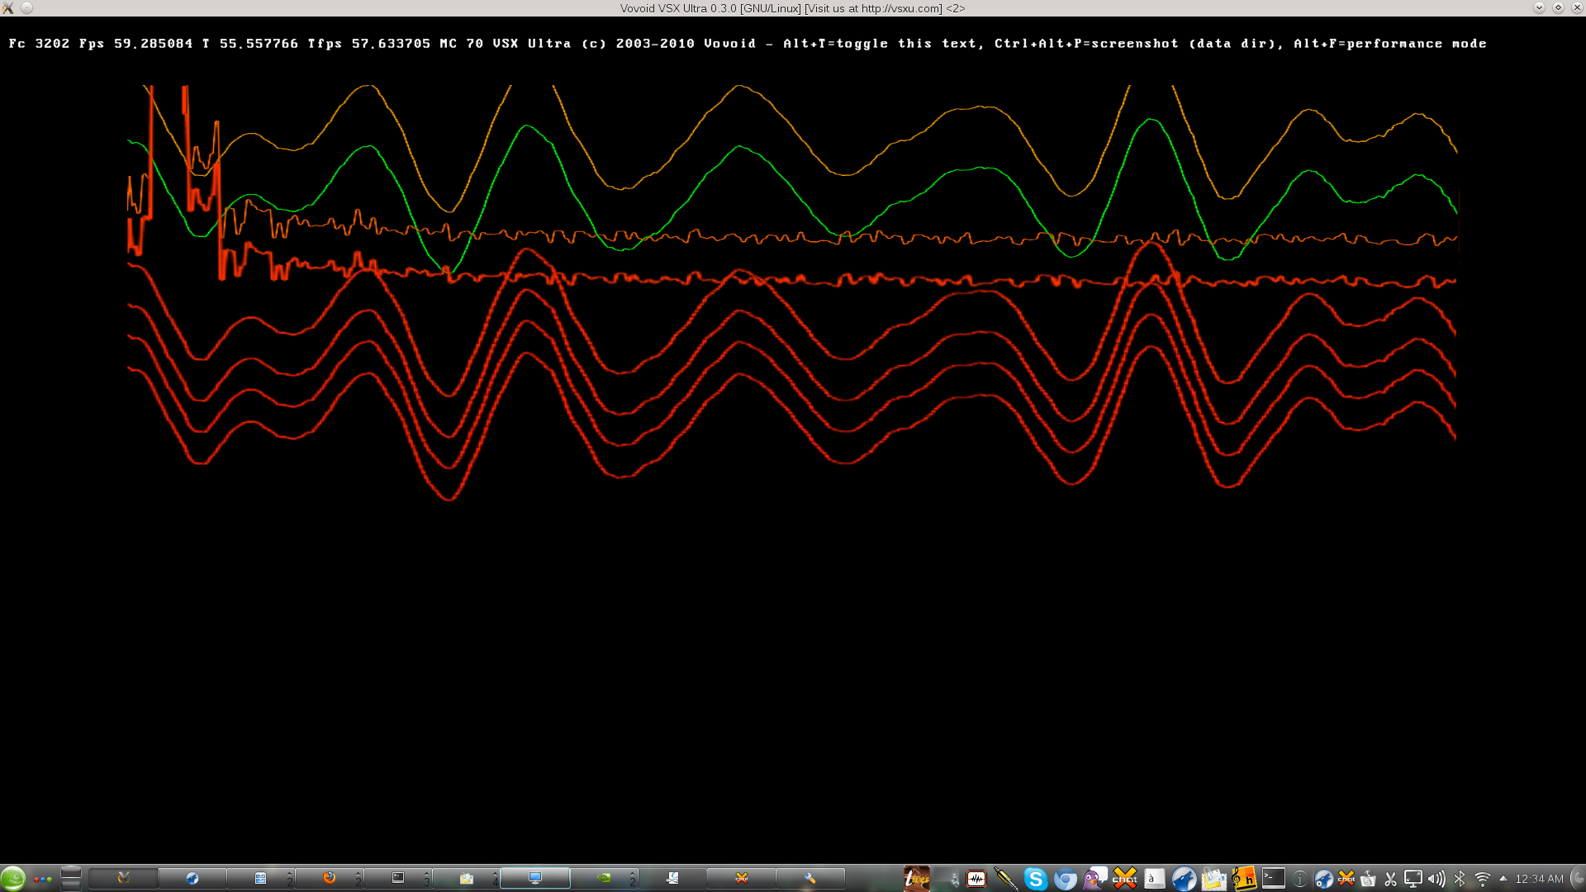The width and height of the screenshot is (1586, 892).
Task: Switch to the NVIDIA taskbar entry
Action: click(605, 878)
